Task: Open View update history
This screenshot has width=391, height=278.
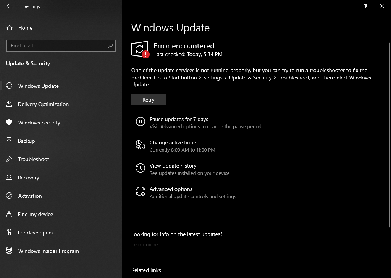Action: [173, 166]
